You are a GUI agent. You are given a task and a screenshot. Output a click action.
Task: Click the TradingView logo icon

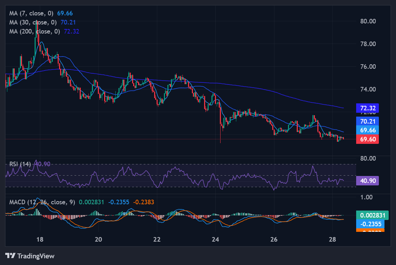pos(10,256)
